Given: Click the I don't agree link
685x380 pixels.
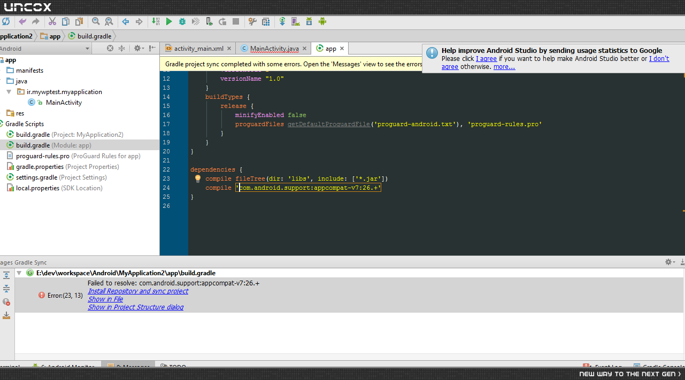Looking at the screenshot, I should tap(556, 63).
